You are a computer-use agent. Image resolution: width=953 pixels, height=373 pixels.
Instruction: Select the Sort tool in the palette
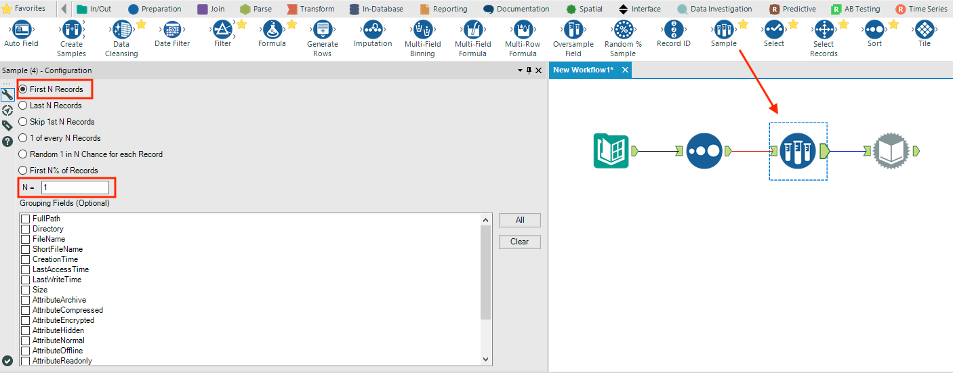click(x=874, y=28)
